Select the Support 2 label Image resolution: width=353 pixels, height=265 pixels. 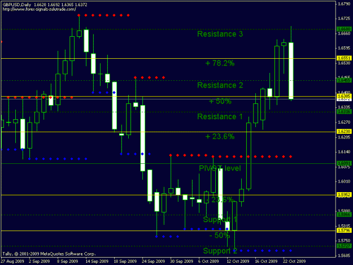pos(220,251)
